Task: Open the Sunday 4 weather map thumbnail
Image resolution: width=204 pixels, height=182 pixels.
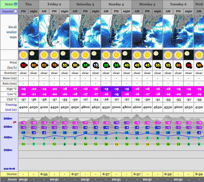Action: [116, 31]
